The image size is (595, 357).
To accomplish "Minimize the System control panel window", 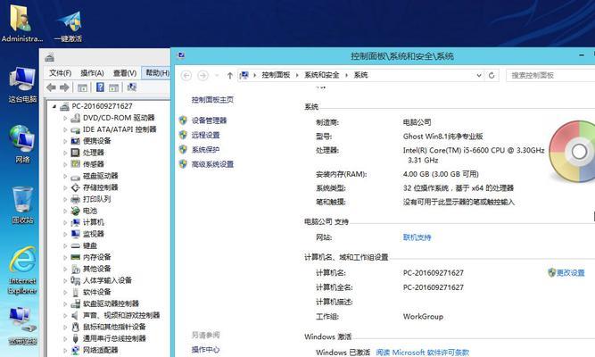I will tap(582, 55).
